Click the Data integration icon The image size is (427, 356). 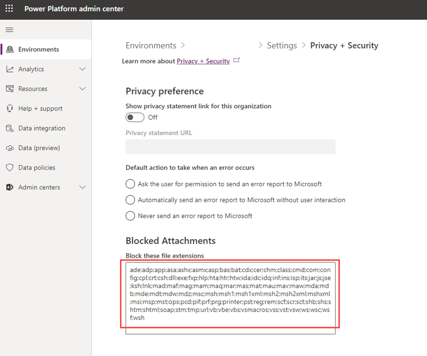(10, 128)
